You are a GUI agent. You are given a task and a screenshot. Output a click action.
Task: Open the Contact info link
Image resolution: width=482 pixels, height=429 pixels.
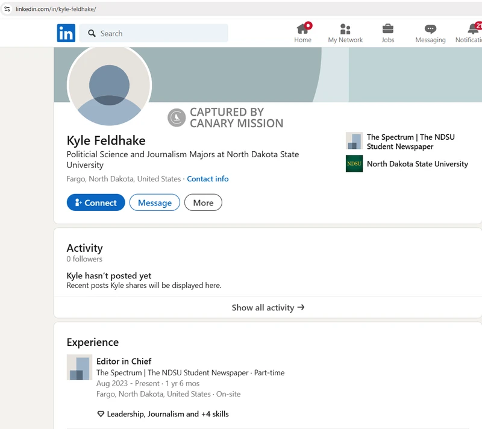pos(208,179)
